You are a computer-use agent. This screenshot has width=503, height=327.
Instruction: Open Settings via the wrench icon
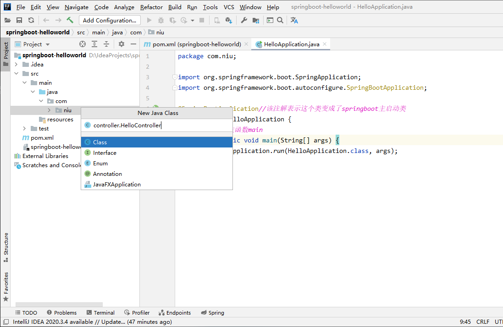(x=244, y=20)
